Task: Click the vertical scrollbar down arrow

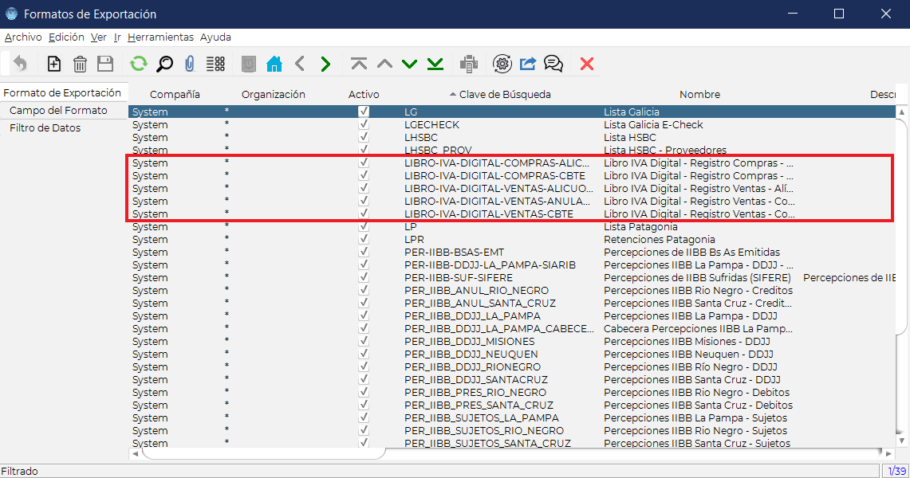Action: click(902, 441)
